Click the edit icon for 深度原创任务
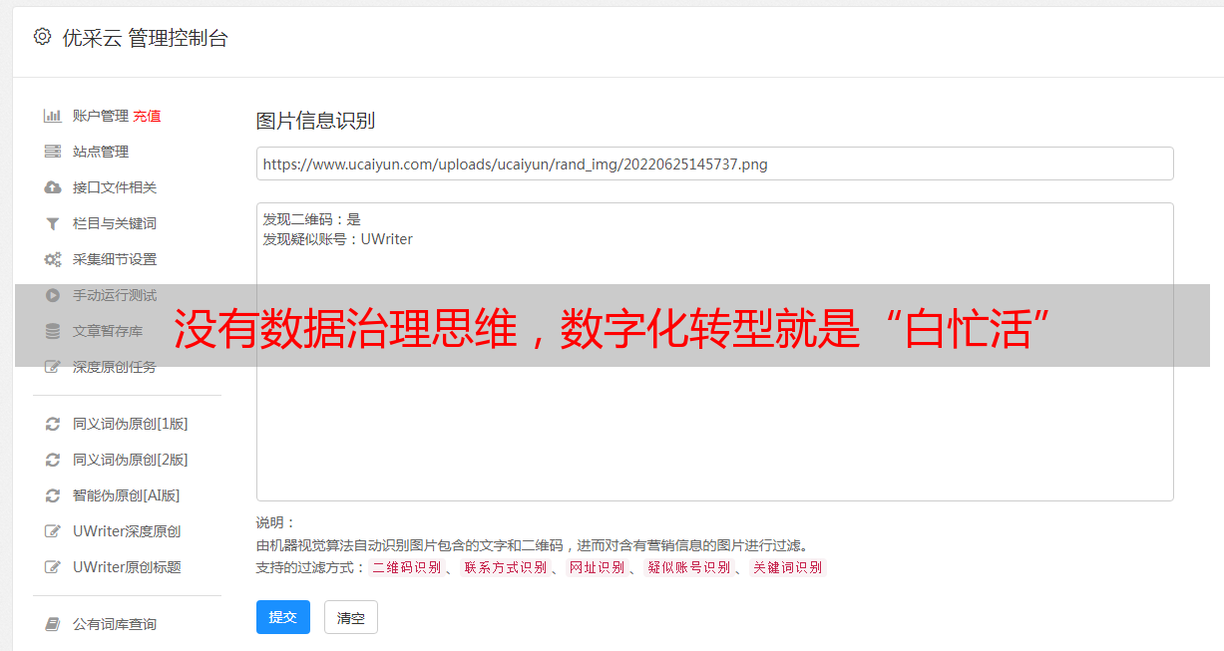The width and height of the screenshot is (1224, 651). (53, 367)
